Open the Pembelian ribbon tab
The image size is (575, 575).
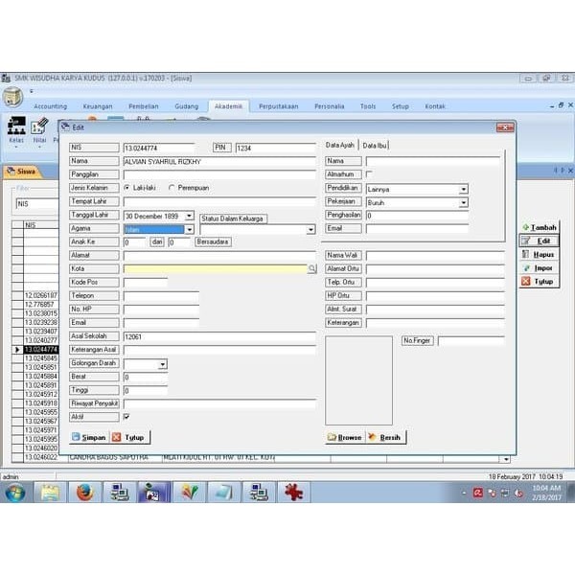[144, 106]
